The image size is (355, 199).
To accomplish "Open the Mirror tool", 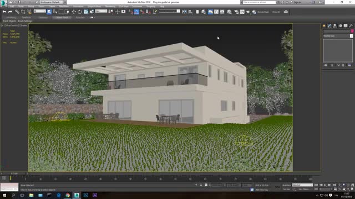I will coord(184,12).
